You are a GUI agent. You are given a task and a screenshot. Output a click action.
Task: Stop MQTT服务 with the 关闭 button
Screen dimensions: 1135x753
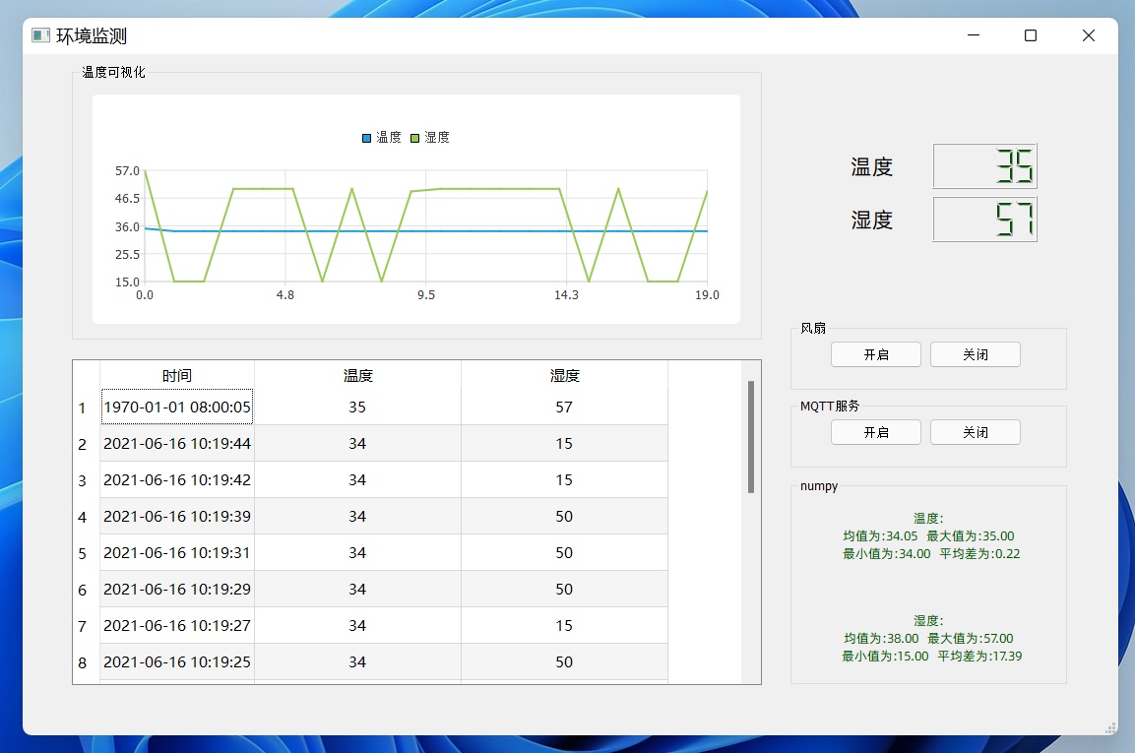975,431
